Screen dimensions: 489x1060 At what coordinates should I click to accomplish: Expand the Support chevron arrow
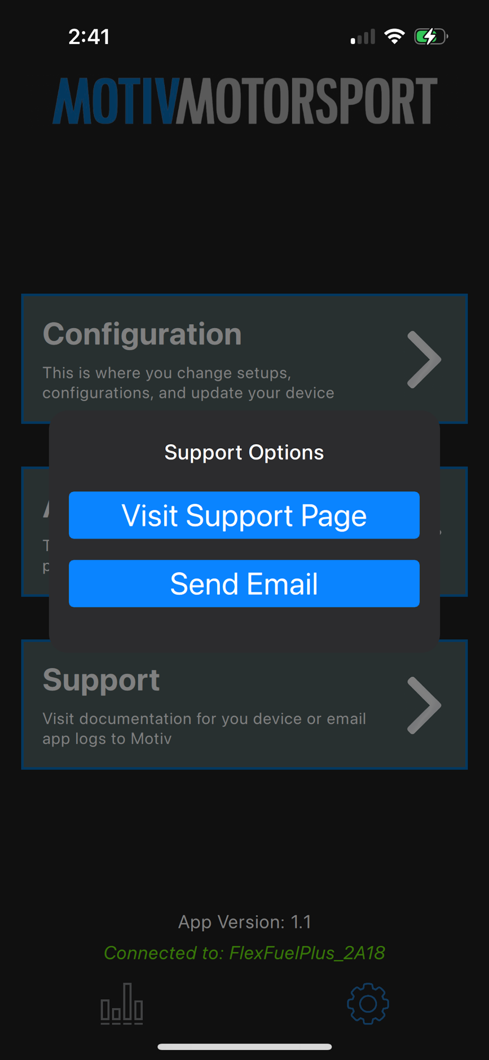(x=424, y=705)
